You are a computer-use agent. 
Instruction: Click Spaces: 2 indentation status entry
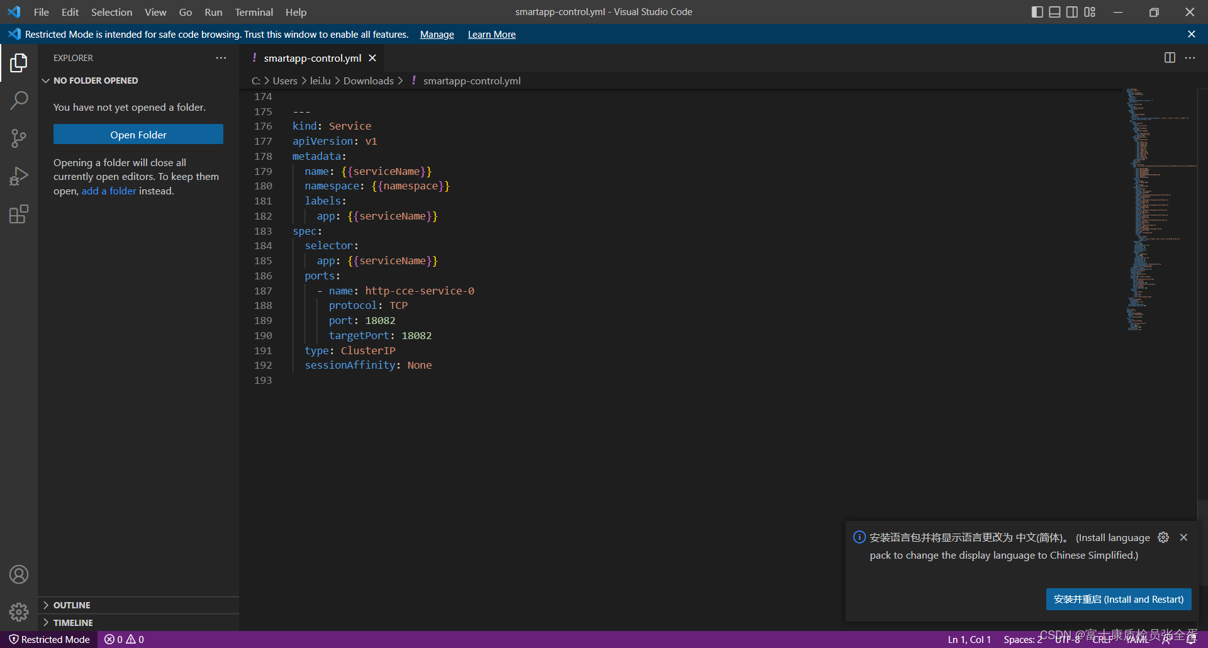point(1022,639)
